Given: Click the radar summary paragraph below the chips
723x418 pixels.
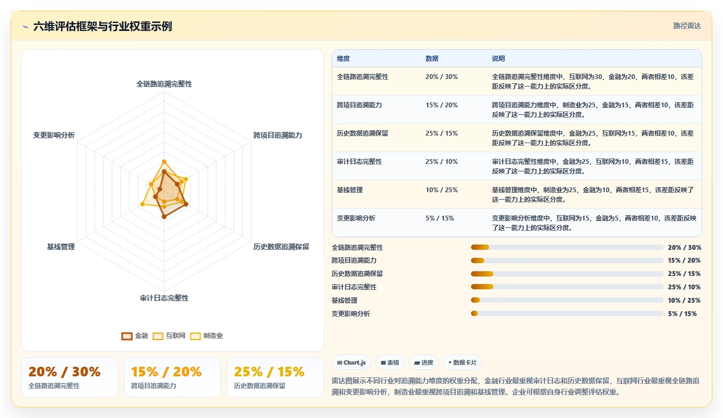Looking at the screenshot, I should pos(516,387).
